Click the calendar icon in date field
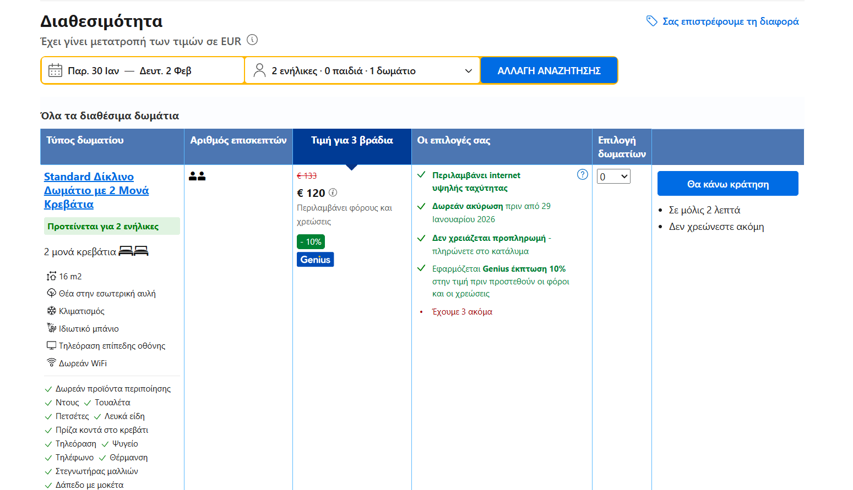The width and height of the screenshot is (853, 490). click(55, 70)
